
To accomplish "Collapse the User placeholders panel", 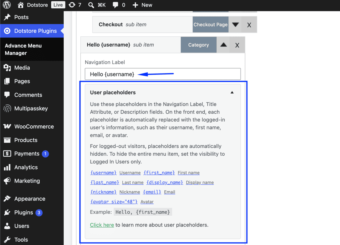I will (232, 92).
